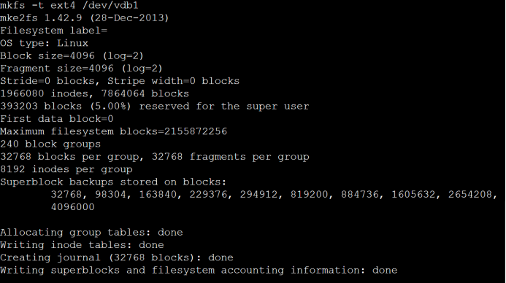The width and height of the screenshot is (506, 283).
Task: Click the 4096000 superblock backup number
Action: tap(72, 207)
